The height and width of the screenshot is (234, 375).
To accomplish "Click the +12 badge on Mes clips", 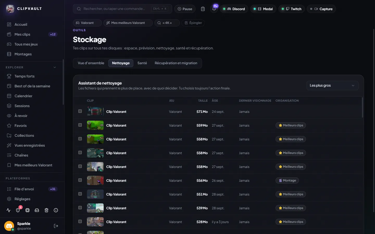I will (x=53, y=34).
